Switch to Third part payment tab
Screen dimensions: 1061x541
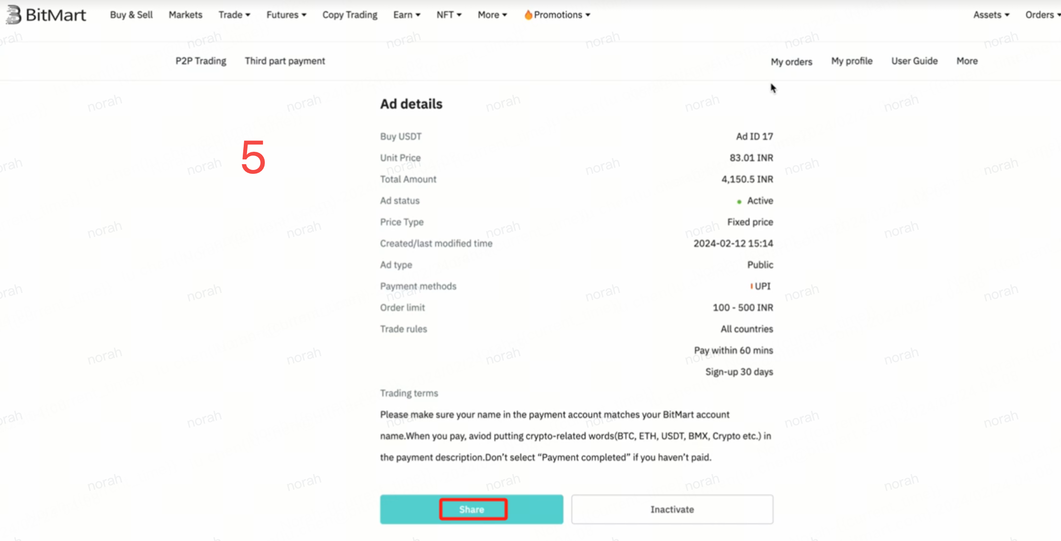(x=285, y=61)
